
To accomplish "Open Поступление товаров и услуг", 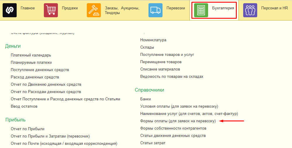I will 167,55.
